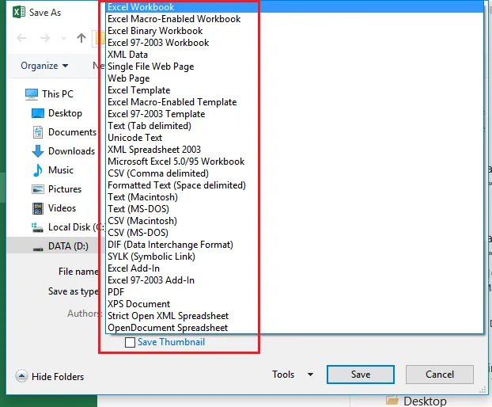This screenshot has height=407, width=492.
Task: Choose Strict Open XML Spreadsheet type
Action: (294, 316)
